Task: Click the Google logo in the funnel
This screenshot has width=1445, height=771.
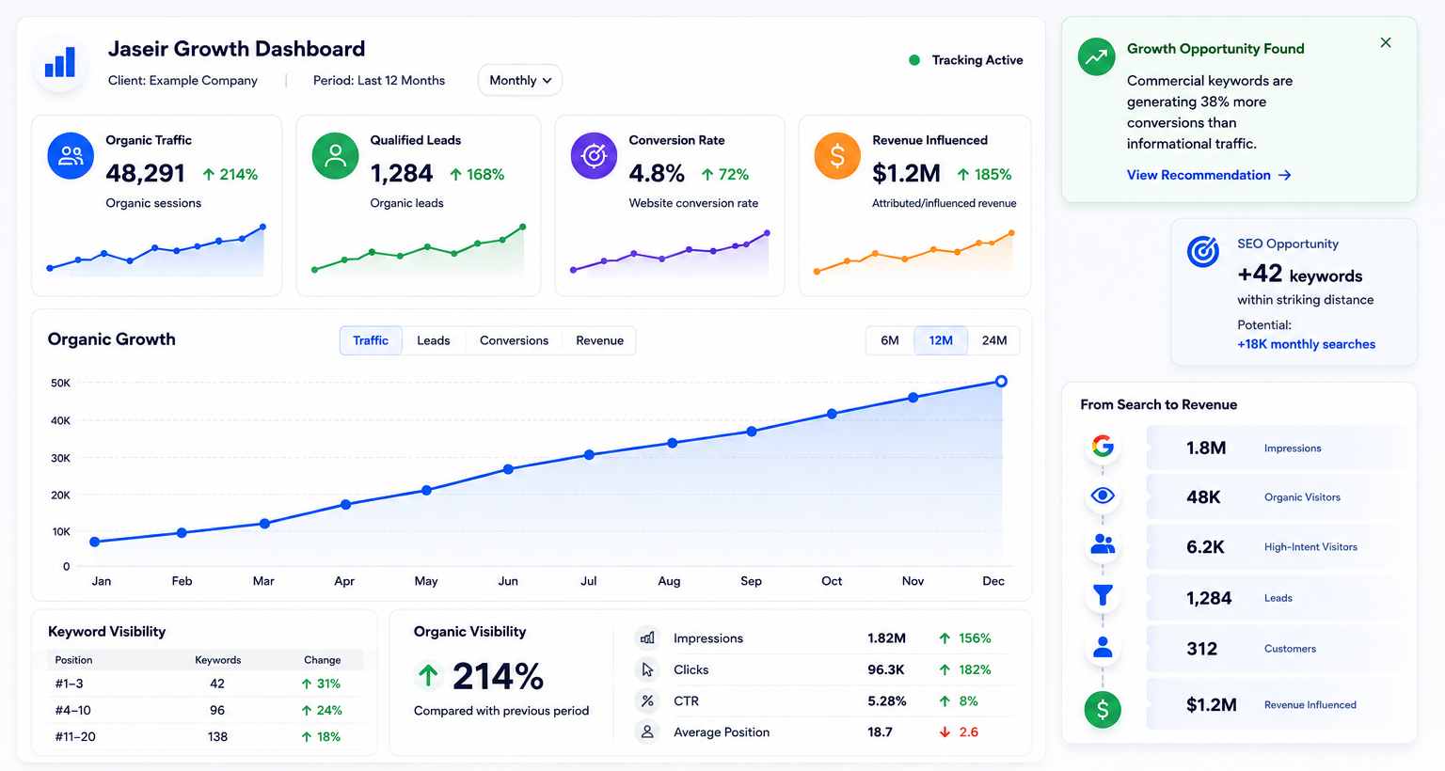Action: [1103, 446]
